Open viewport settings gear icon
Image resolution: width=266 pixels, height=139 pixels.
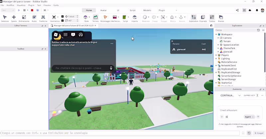coord(211,26)
